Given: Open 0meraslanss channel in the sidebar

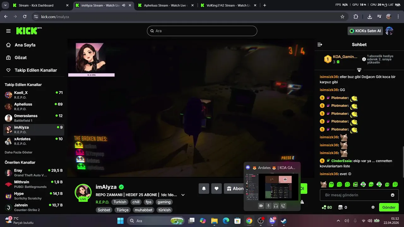Looking at the screenshot, I should [33, 118].
